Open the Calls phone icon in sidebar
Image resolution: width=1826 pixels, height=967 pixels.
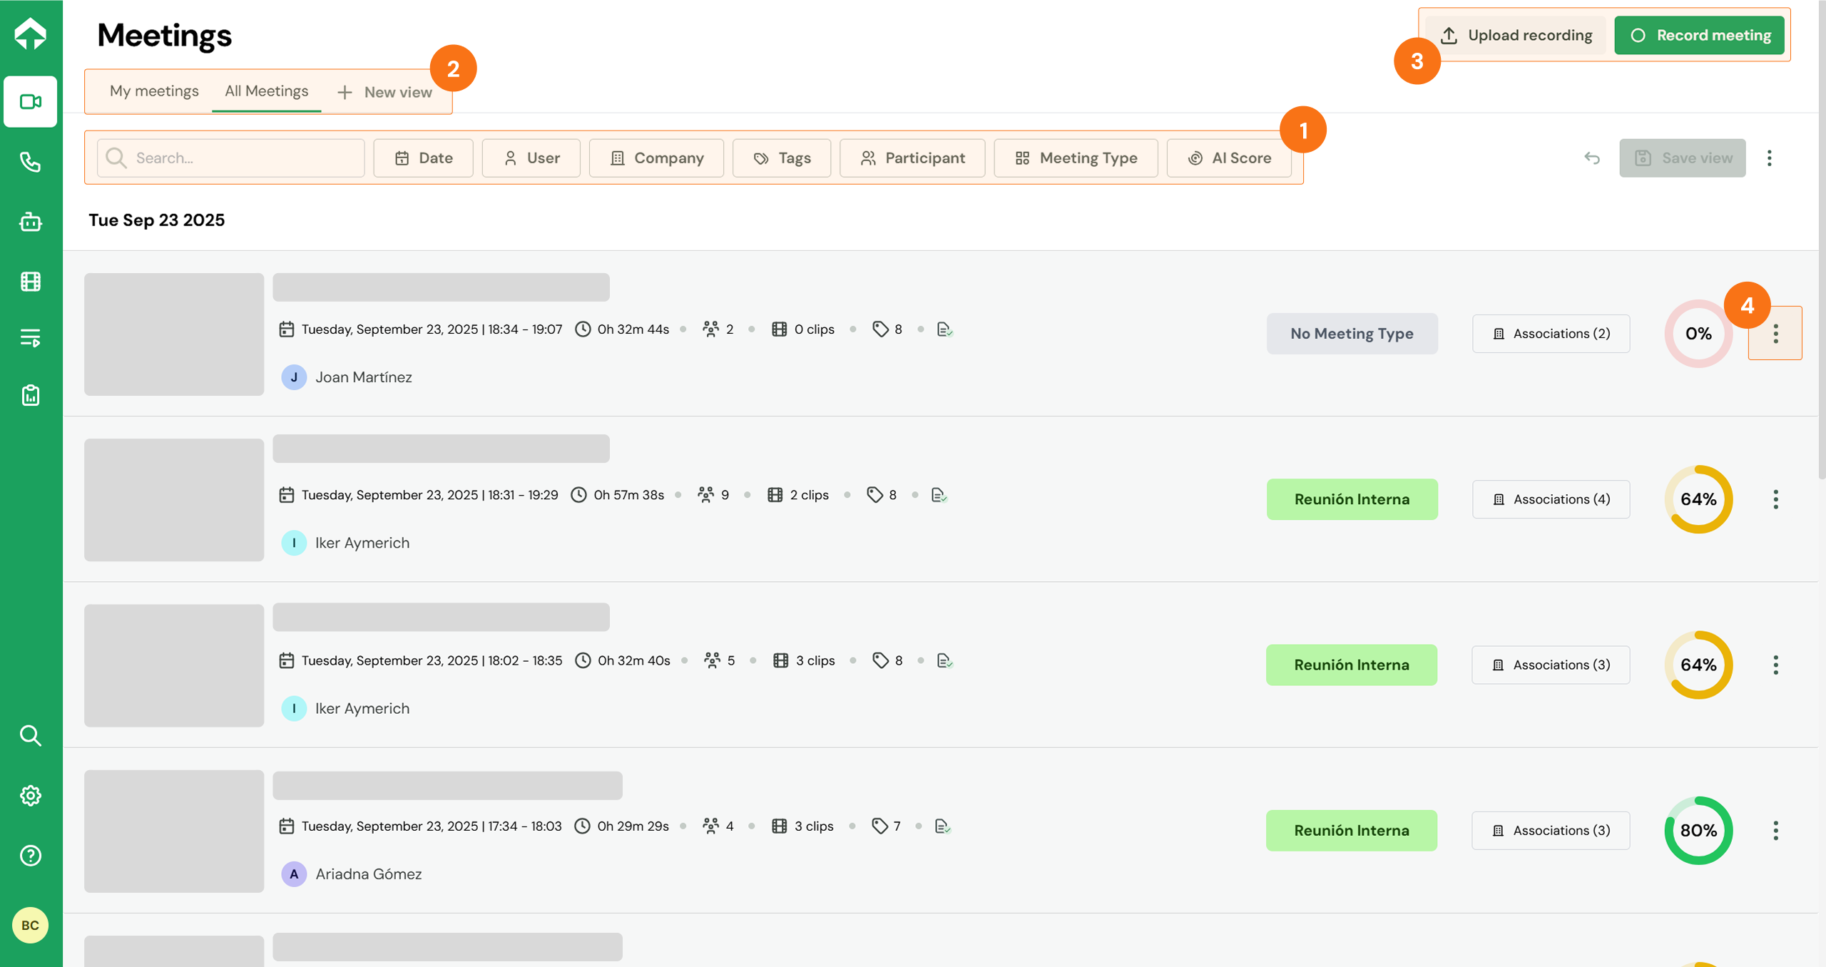click(30, 162)
